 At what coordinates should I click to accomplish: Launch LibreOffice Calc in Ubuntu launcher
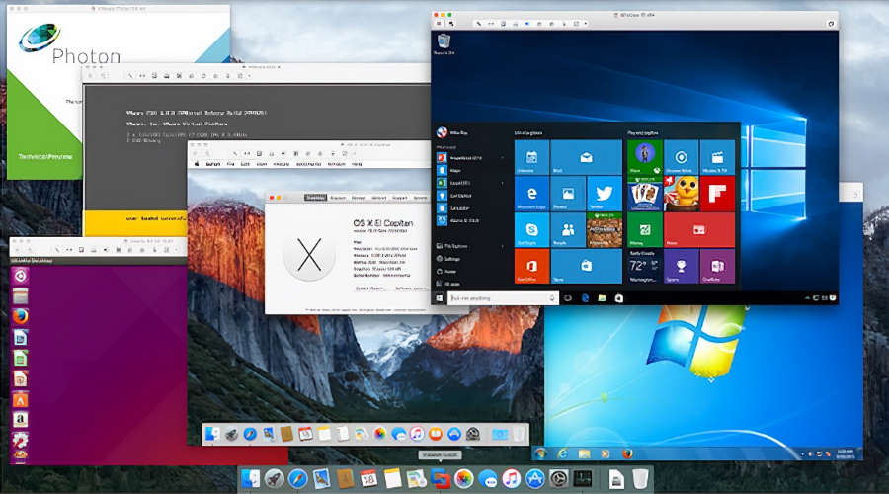(20, 358)
